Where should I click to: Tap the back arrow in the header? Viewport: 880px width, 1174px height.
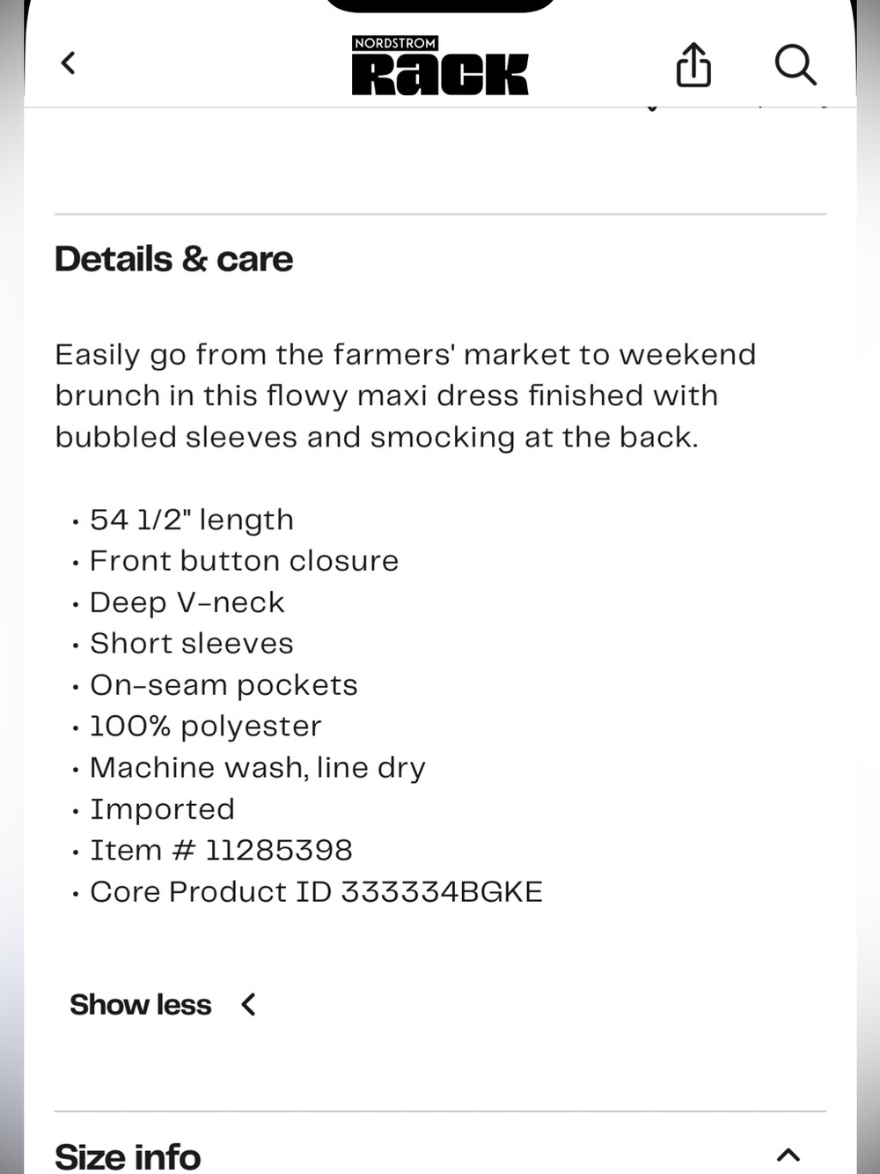pos(69,63)
